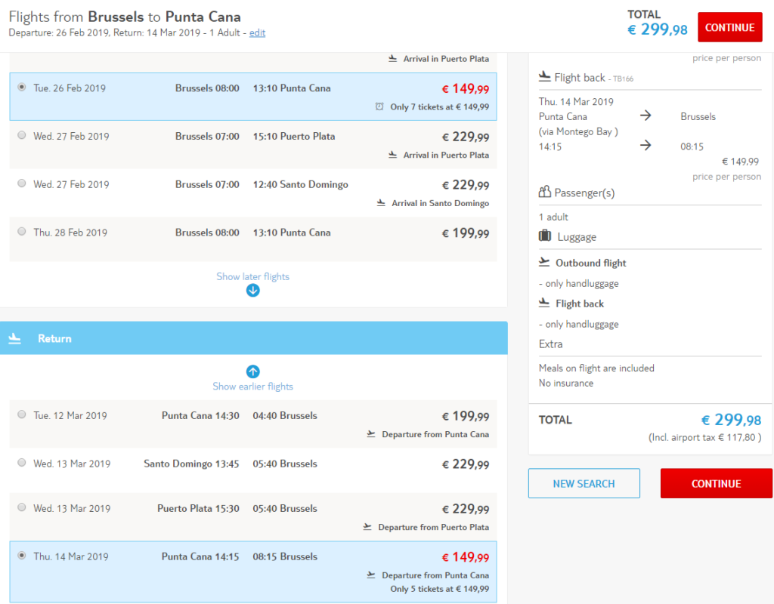Screen dimensions: 774x604
Task: Click the Show earlier flights up-arrow icon
Action: pos(252,371)
